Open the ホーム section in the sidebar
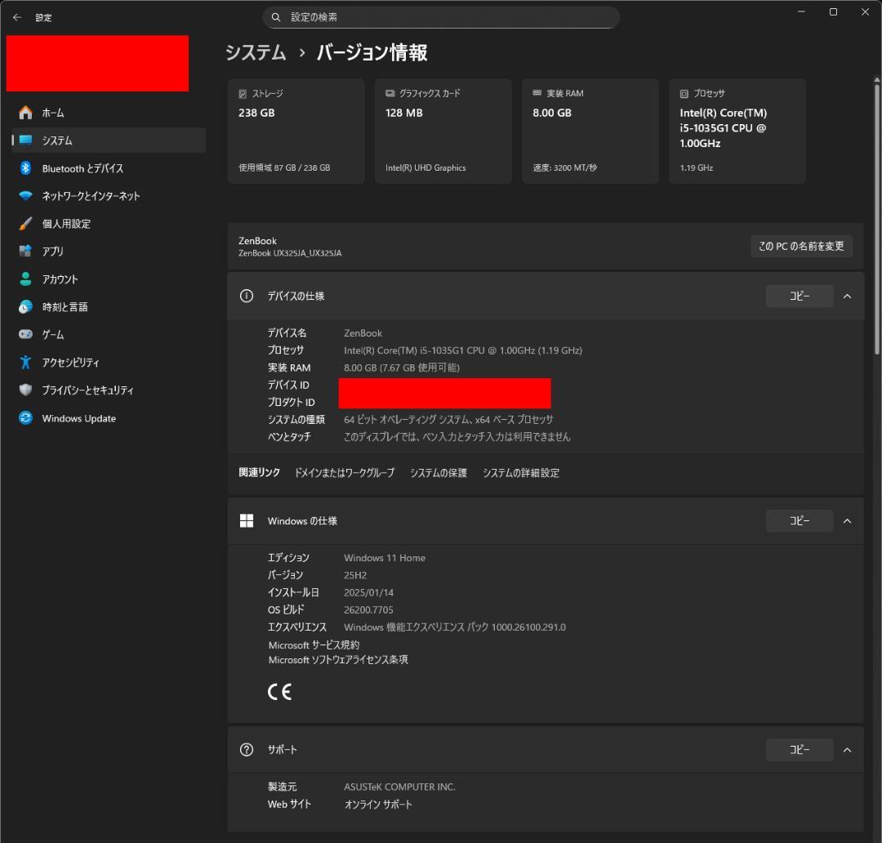The height and width of the screenshot is (843, 882). (x=51, y=112)
